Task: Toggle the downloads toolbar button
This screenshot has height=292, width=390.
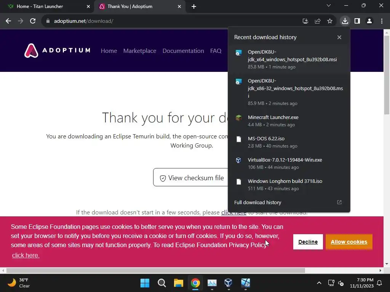Action: click(345, 21)
